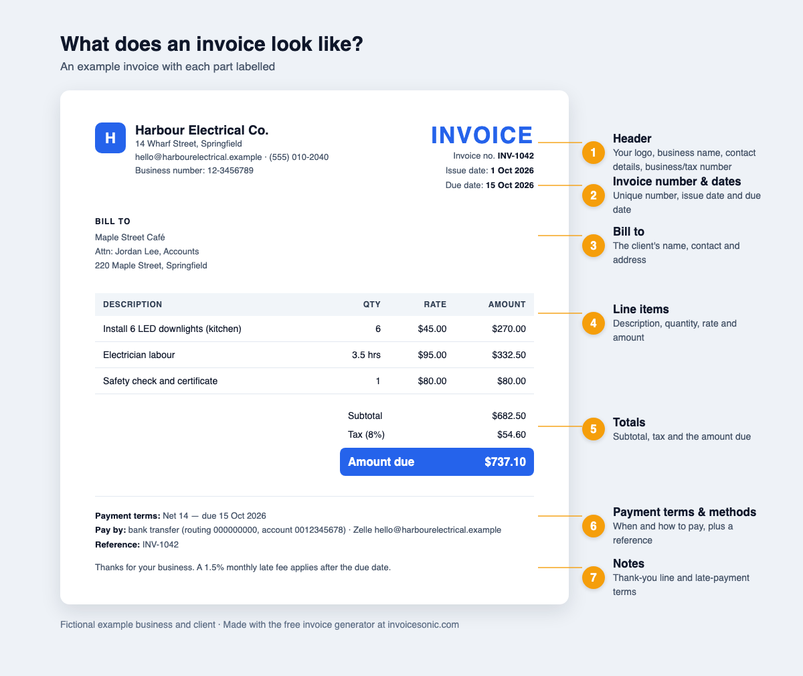This screenshot has height=676, width=803.
Task: Click the business contact line with phone (555) 010-2040
Action: click(x=232, y=157)
